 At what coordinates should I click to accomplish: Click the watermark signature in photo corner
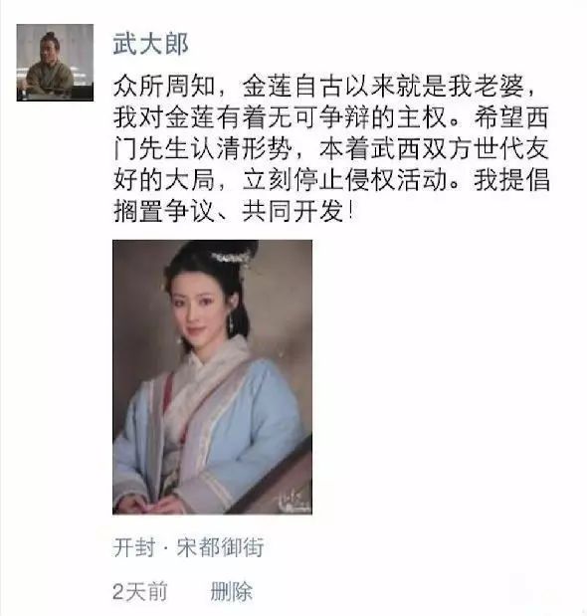[x=293, y=502]
